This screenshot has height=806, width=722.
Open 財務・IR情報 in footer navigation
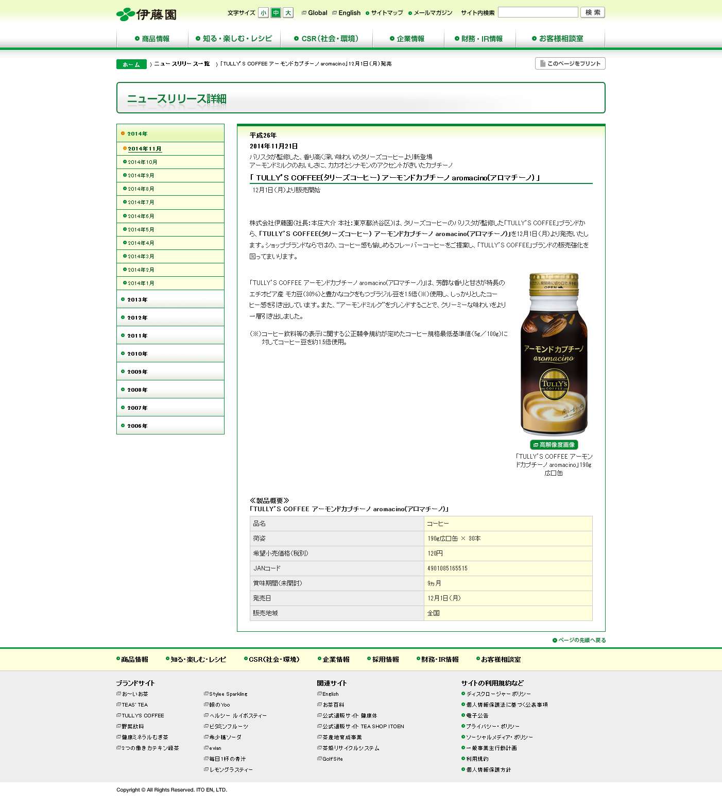(438, 659)
